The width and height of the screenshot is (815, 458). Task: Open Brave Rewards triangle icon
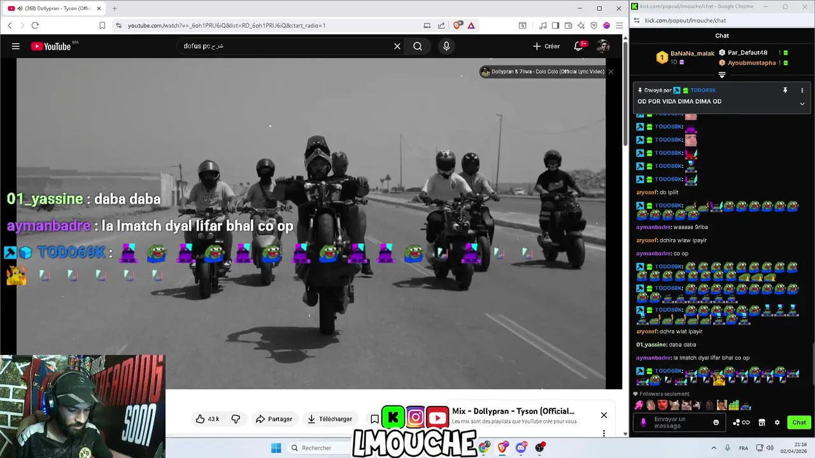[471, 25]
